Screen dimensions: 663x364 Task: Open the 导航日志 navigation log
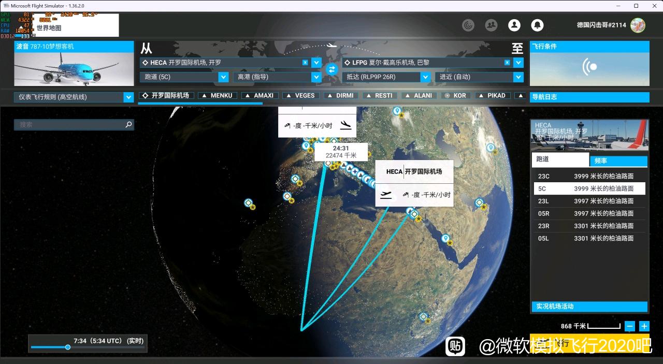(x=589, y=97)
